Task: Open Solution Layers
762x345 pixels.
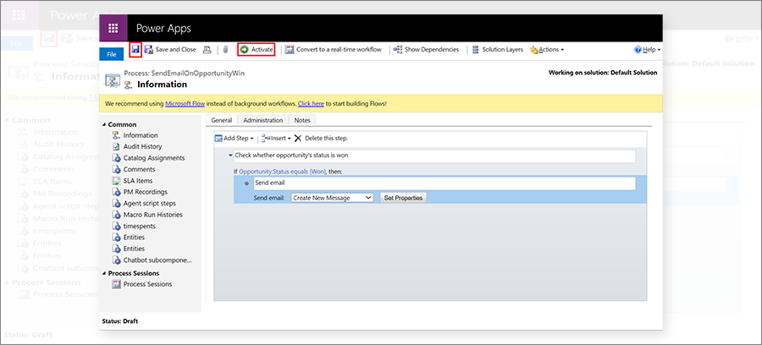Action: click(x=497, y=50)
